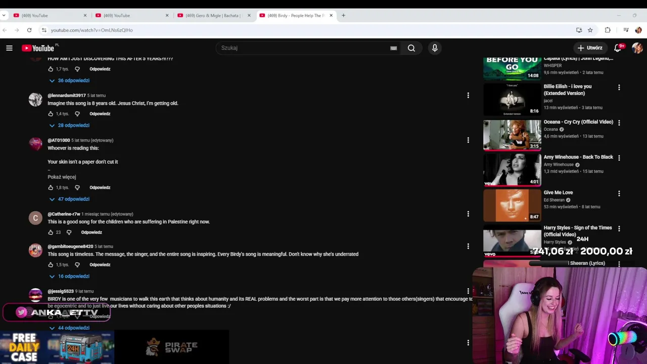Open the on-screen keyboard icon in search
Viewport: 647px width, 364px height.
393,48
